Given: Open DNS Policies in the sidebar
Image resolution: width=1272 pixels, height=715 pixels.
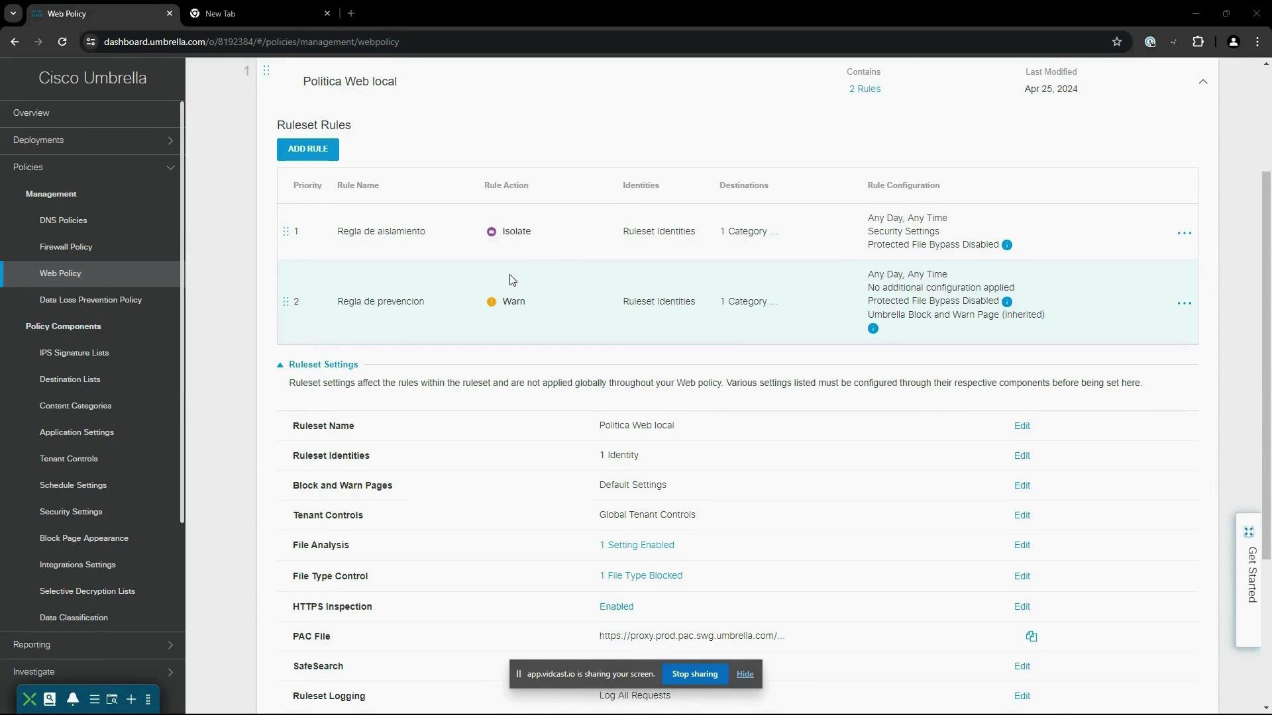Looking at the screenshot, I should click(63, 220).
